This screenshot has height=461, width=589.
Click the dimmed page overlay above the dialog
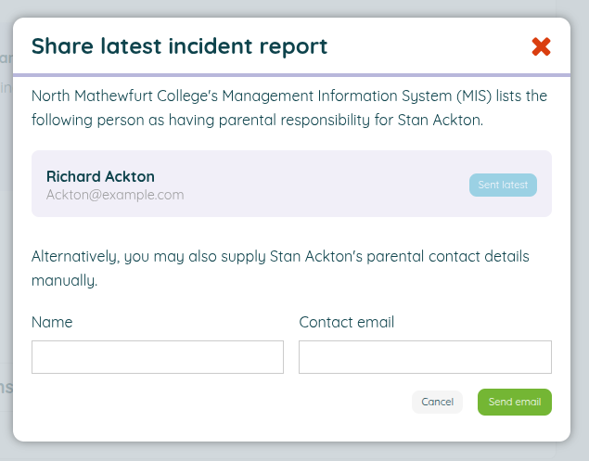[x=294, y=7]
